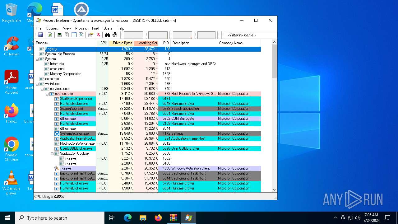
Task: Click the scrollbar up arrow in process list
Action: [x=274, y=42]
